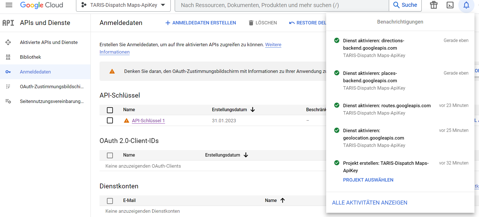Check the Dienstkonten select-all checkbox
The width and height of the screenshot is (479, 217).
pyautogui.click(x=110, y=201)
